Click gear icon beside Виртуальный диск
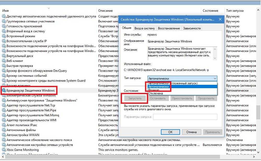 [4, 56]
